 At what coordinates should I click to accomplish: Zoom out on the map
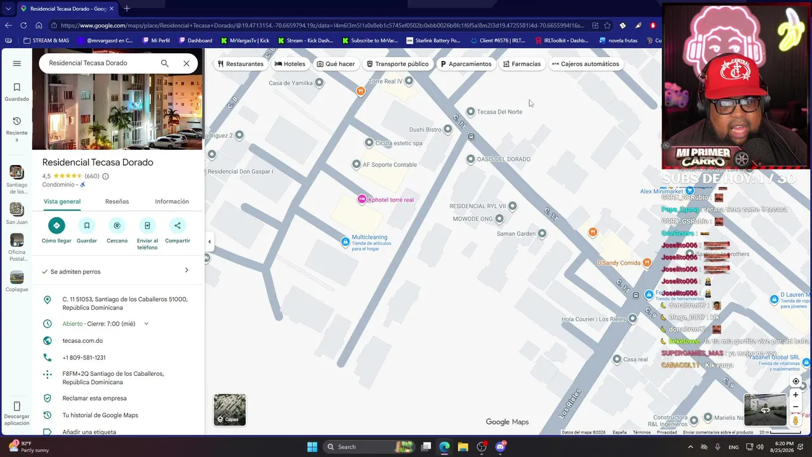tap(796, 407)
